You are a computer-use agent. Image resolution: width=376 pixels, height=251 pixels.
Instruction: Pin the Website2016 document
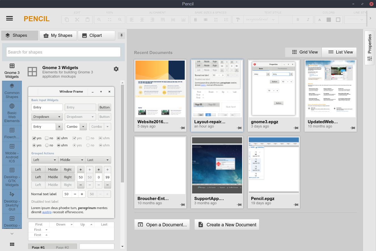tap(182, 128)
